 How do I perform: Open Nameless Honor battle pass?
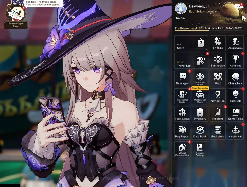point(200,79)
